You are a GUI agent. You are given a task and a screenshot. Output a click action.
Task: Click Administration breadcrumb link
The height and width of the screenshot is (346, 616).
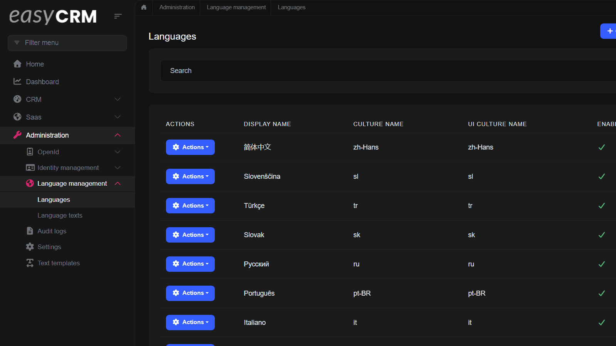(177, 7)
